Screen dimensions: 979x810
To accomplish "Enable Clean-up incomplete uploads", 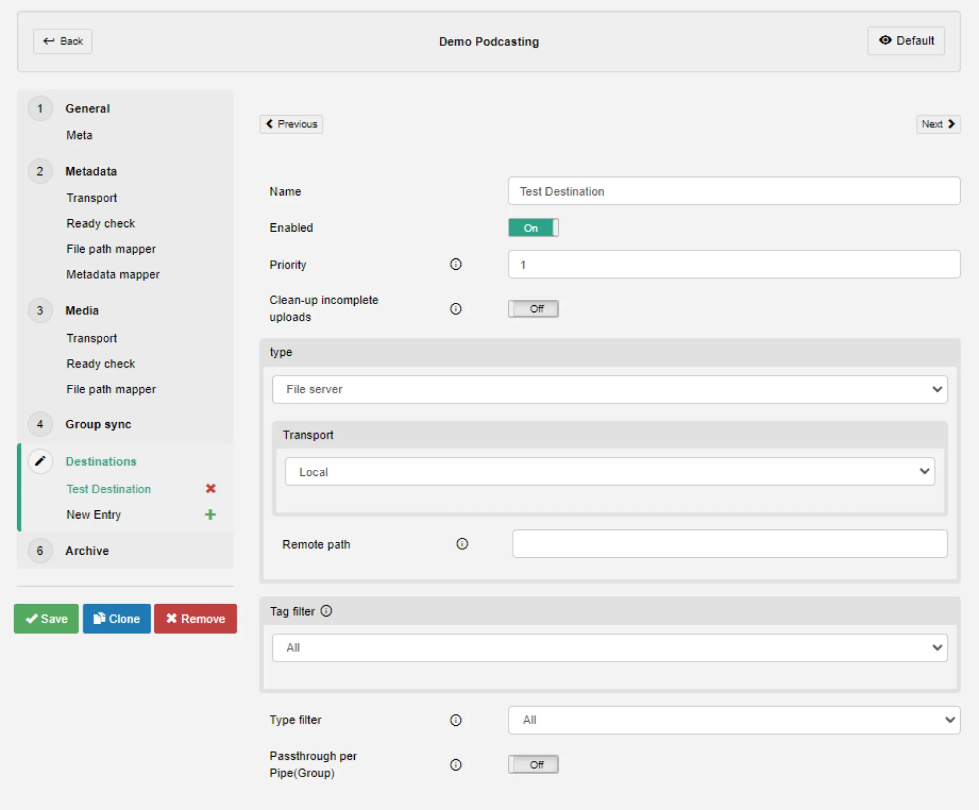I will tap(533, 309).
